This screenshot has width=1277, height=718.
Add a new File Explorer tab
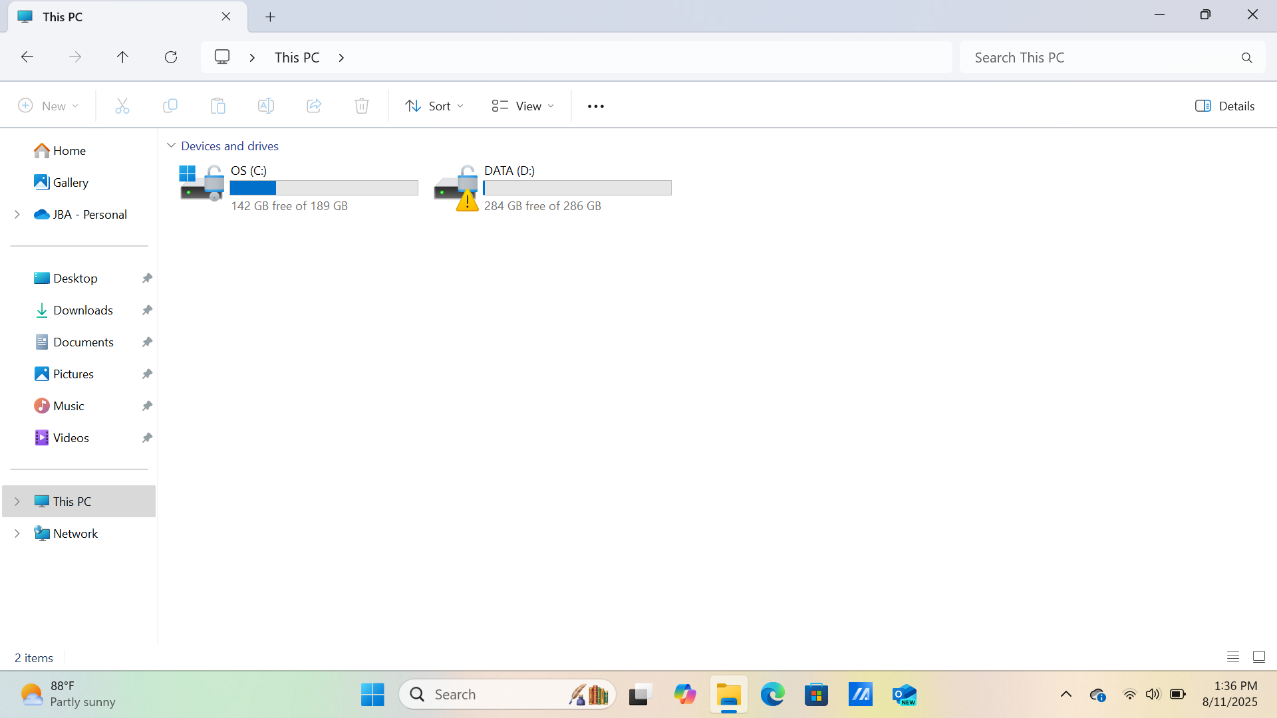270,17
